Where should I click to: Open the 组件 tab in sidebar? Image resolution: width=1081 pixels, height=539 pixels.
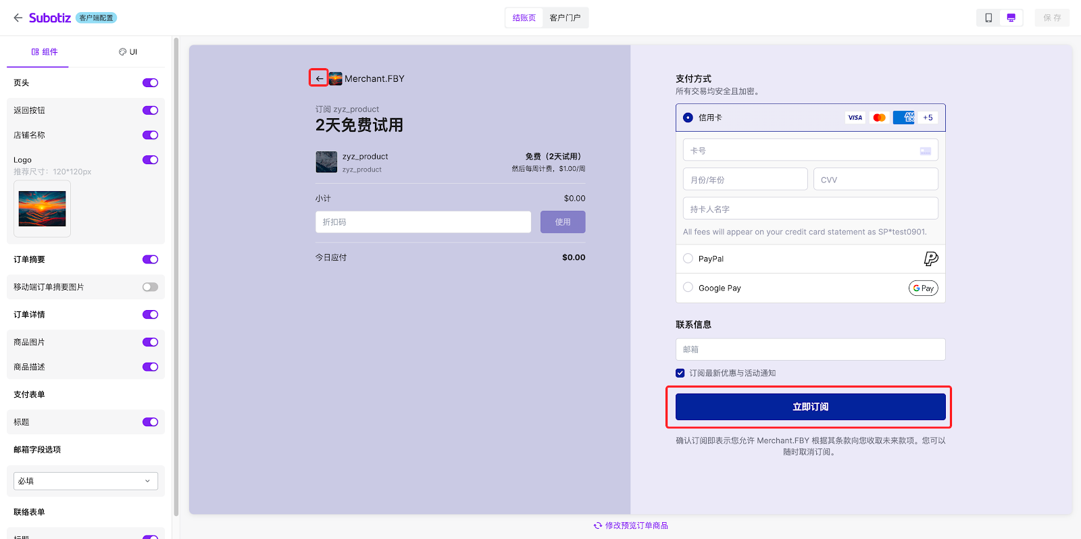pos(45,52)
